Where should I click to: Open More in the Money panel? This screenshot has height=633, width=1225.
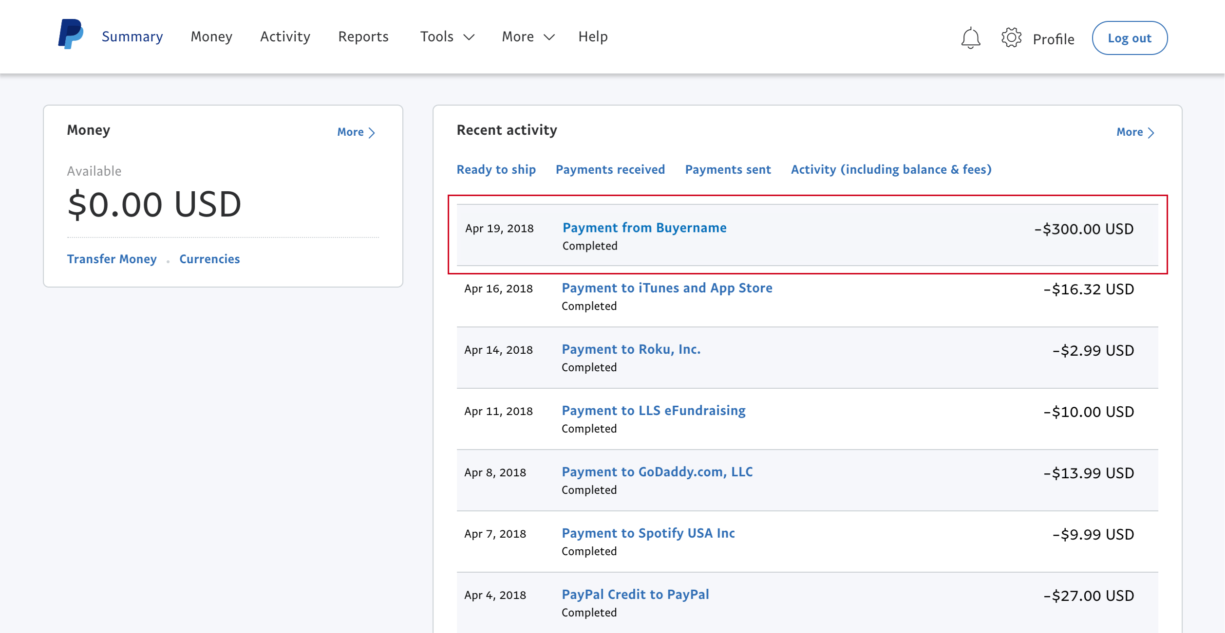click(356, 132)
